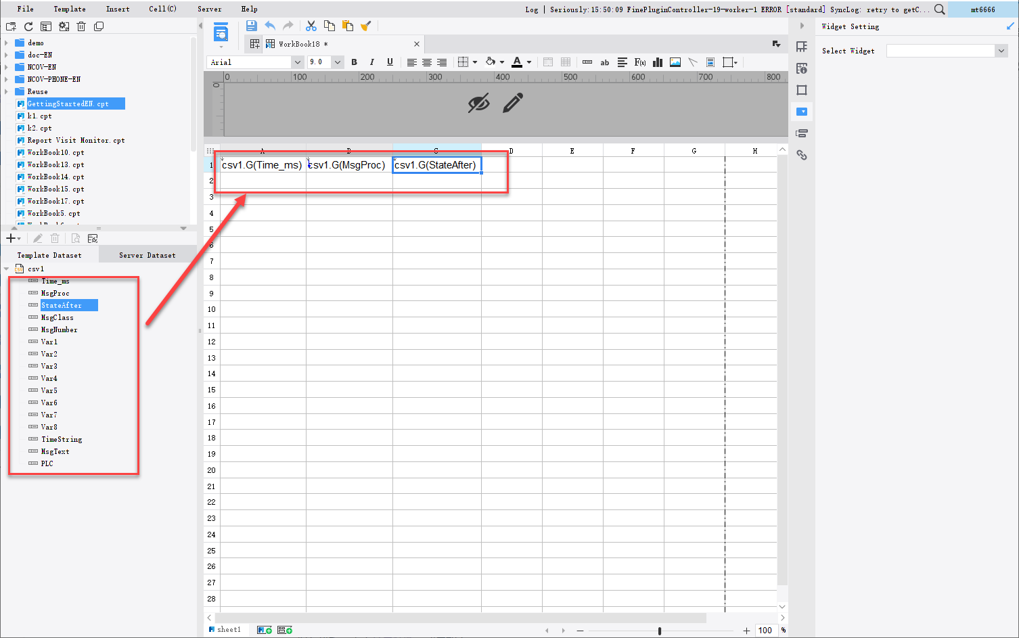Click the pencil edit icon in the parameter pane
Viewport: 1019px width, 638px height.
click(x=513, y=103)
